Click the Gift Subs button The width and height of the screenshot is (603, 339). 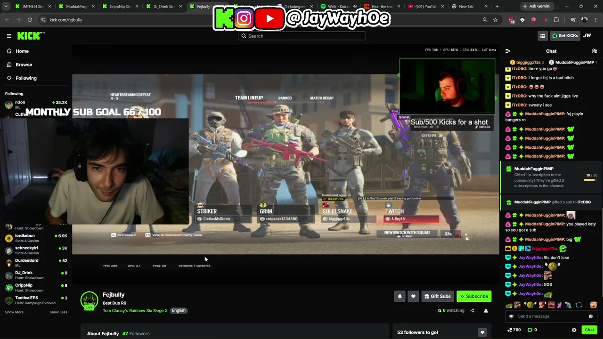click(437, 296)
